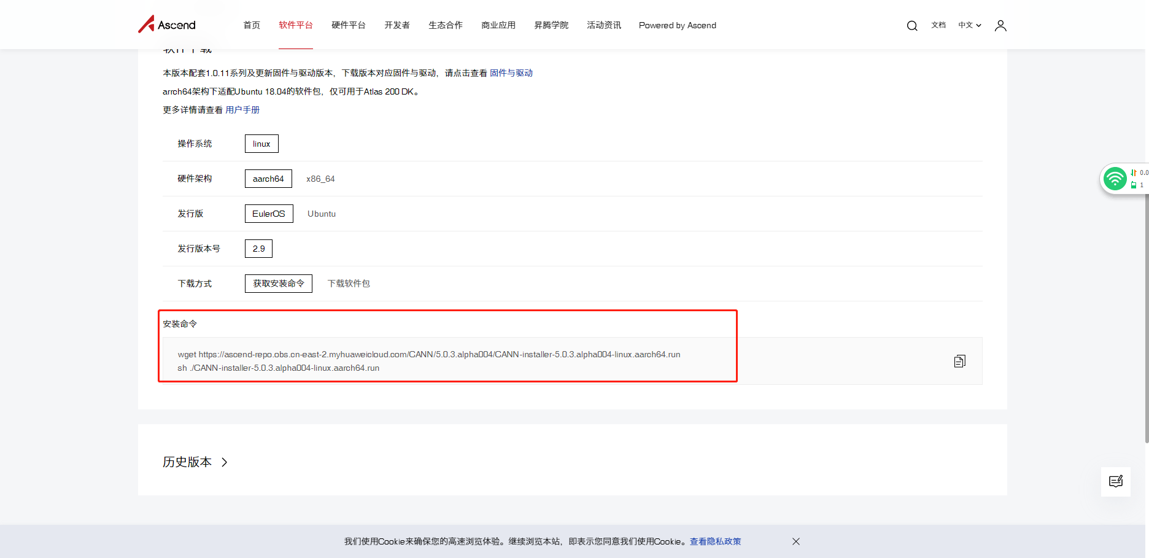Click the Ascend logo
The width and height of the screenshot is (1149, 558).
pyautogui.click(x=167, y=25)
